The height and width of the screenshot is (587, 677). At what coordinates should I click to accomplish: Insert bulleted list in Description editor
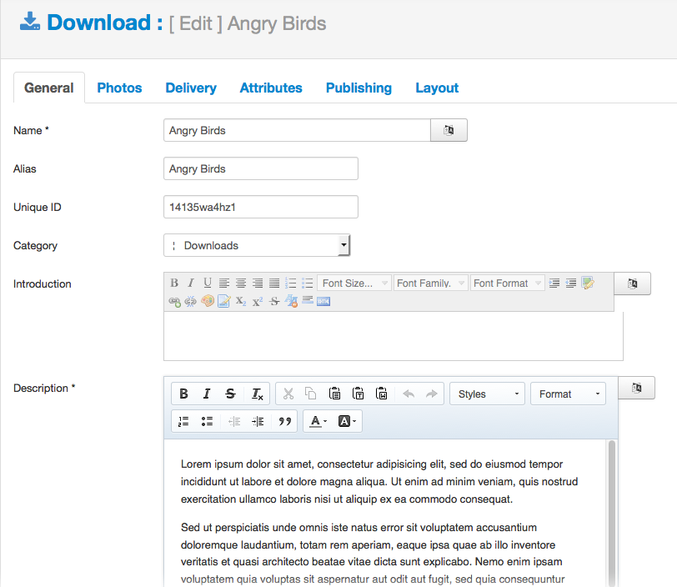[x=207, y=421]
